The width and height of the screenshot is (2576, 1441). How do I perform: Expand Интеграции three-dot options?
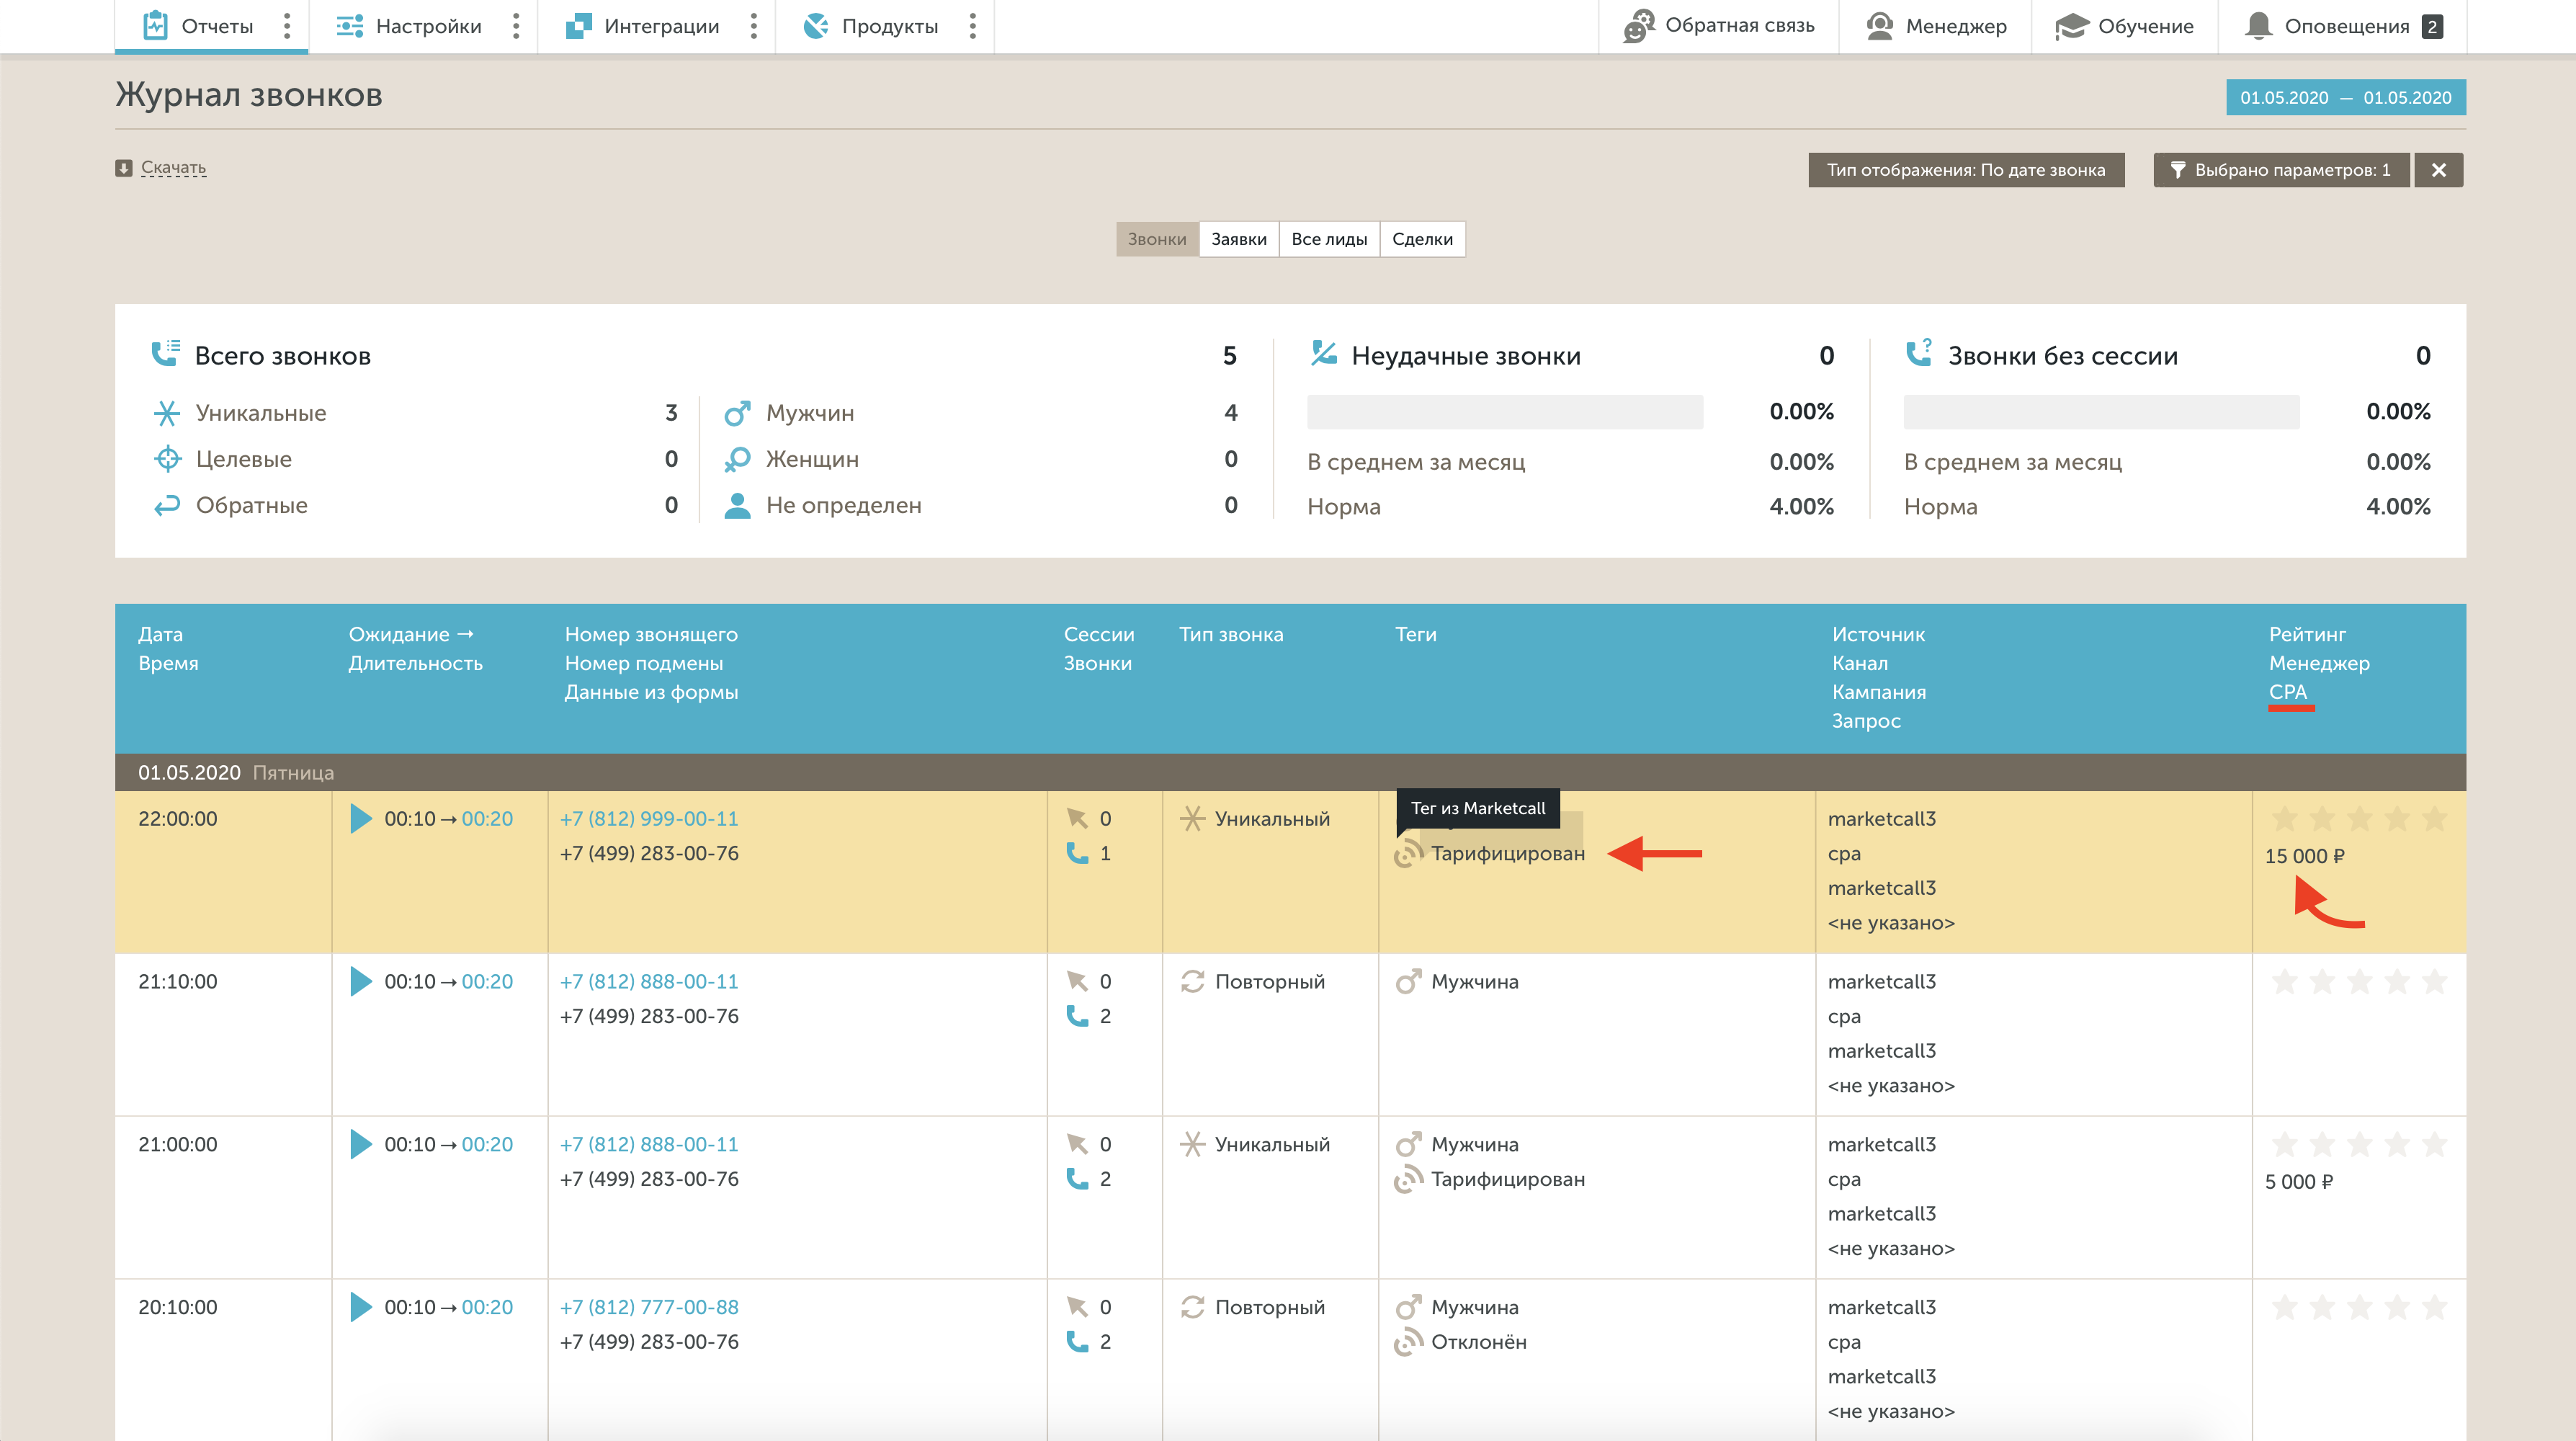[754, 26]
